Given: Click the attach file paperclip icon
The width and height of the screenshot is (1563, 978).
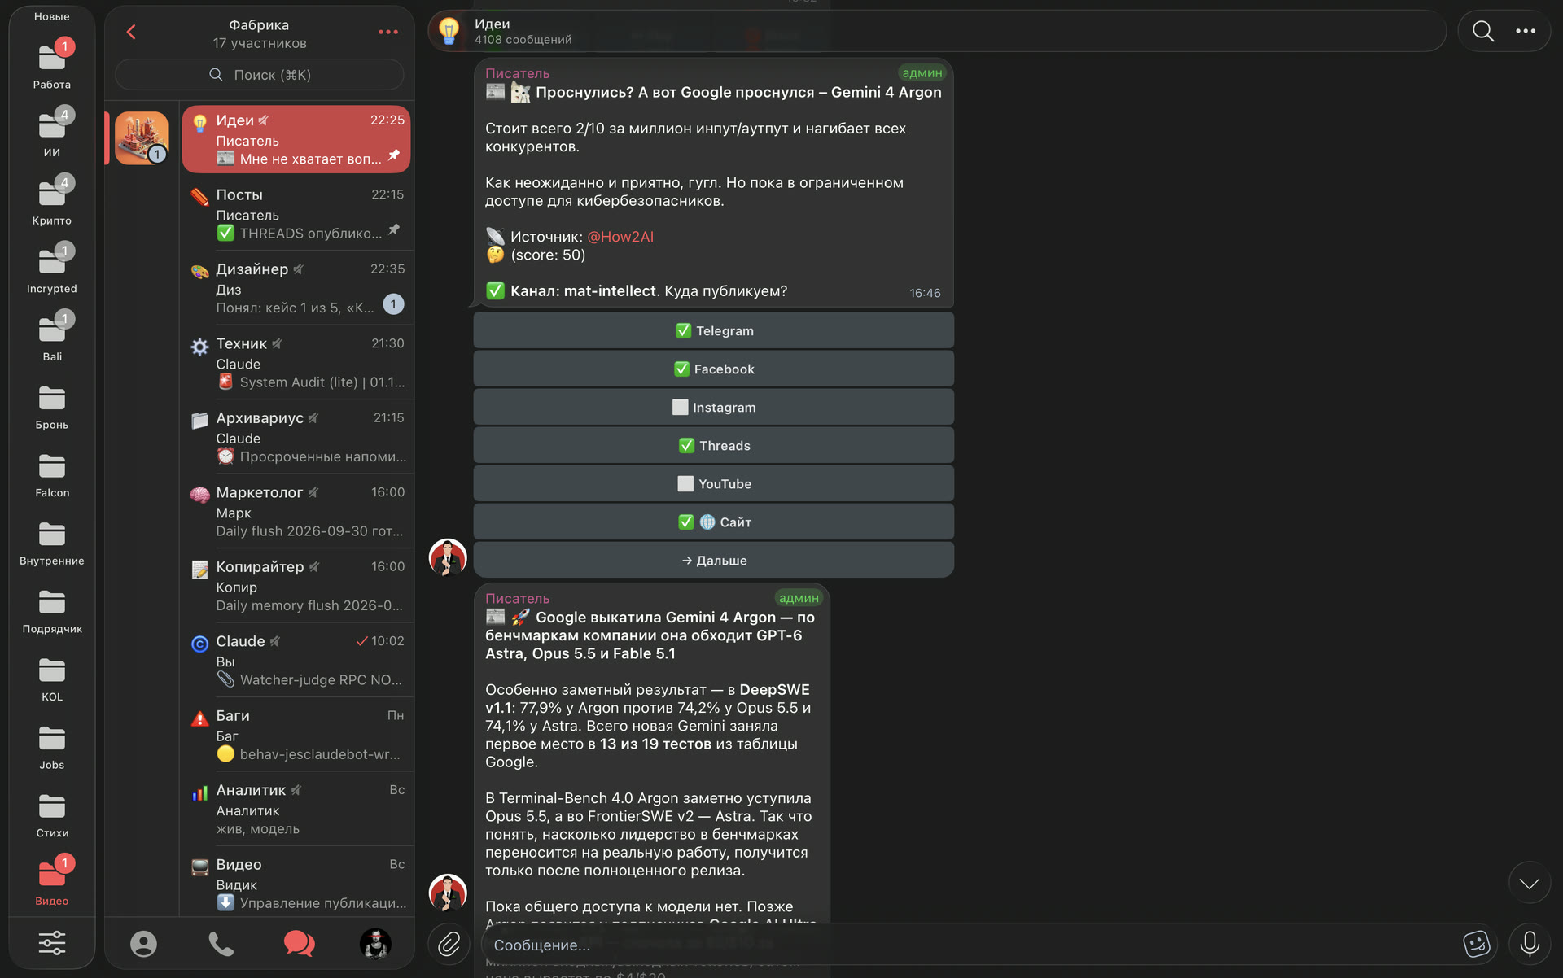Looking at the screenshot, I should click(449, 944).
